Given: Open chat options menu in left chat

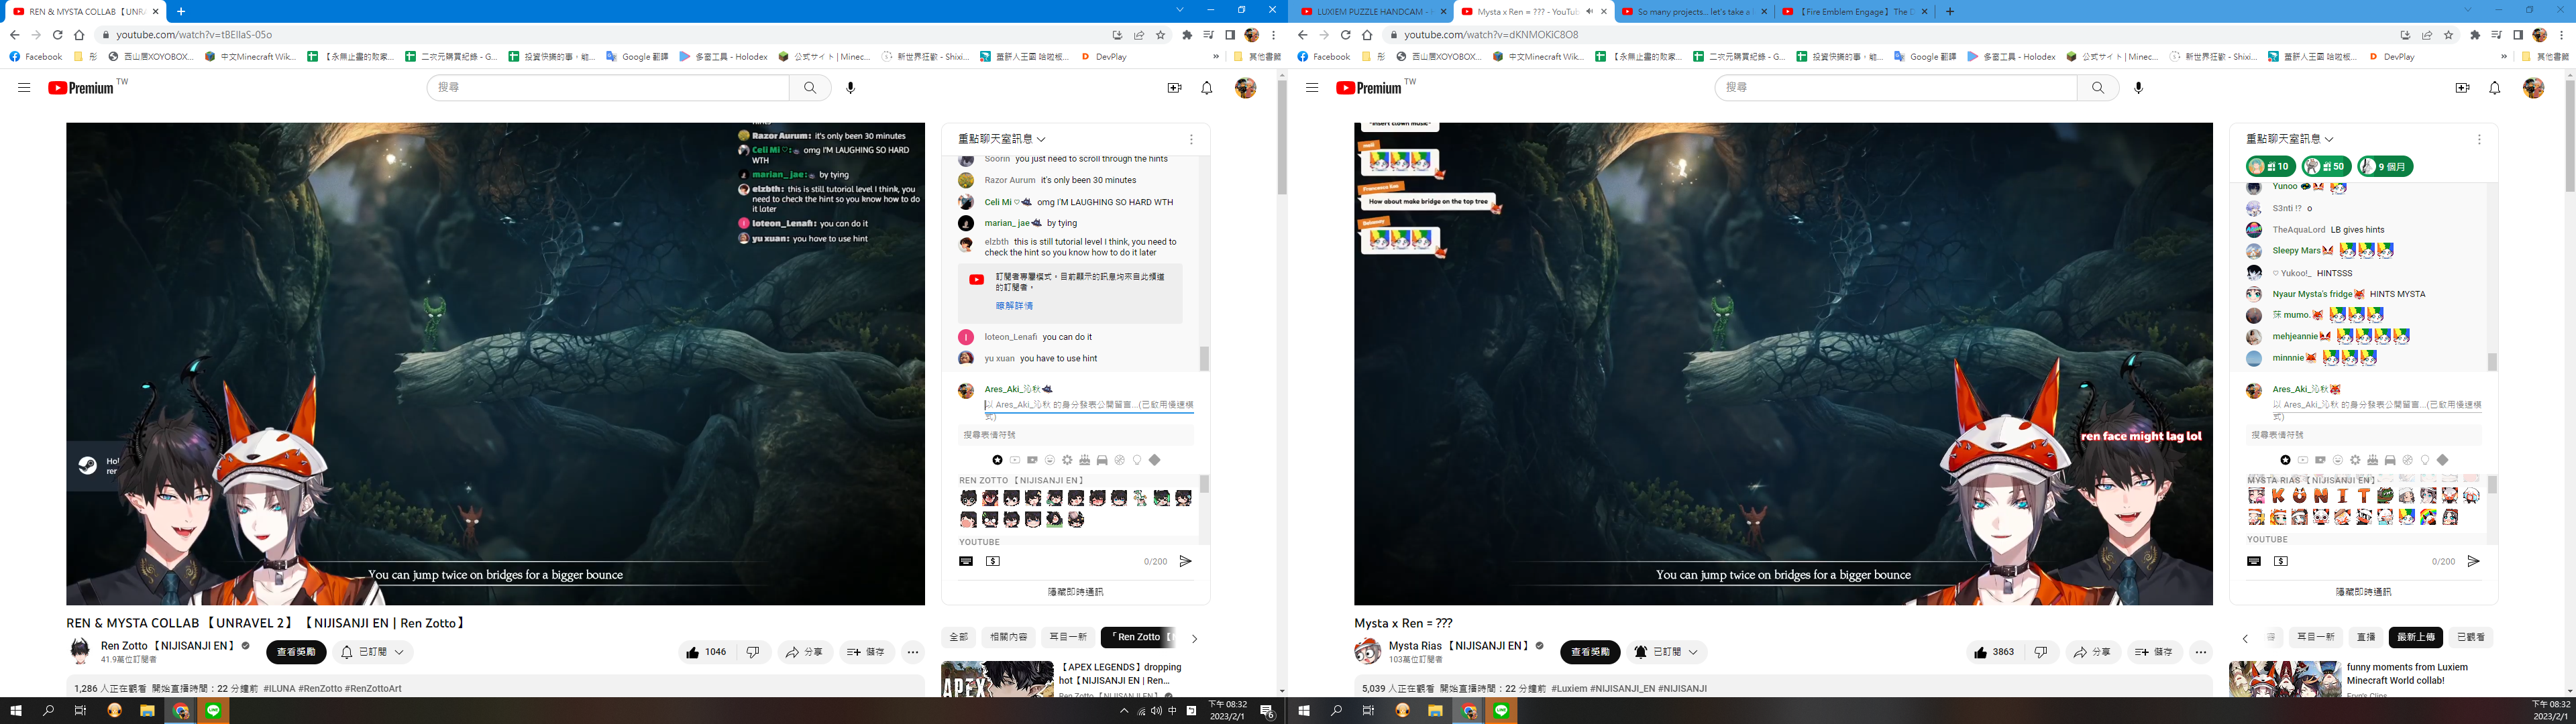Looking at the screenshot, I should (1191, 139).
